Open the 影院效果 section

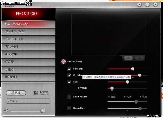(28, 54)
